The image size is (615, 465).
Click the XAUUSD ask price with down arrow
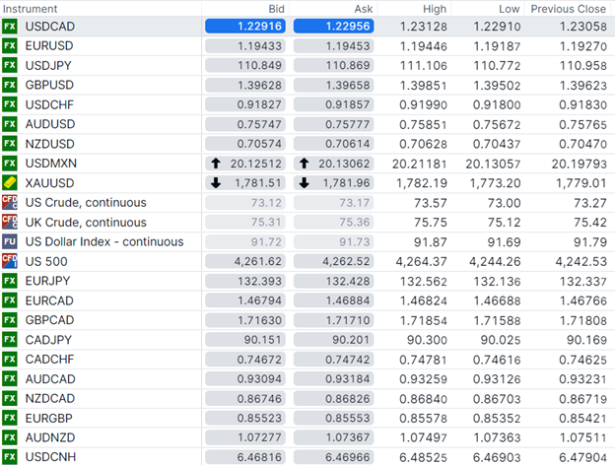pyautogui.click(x=331, y=183)
